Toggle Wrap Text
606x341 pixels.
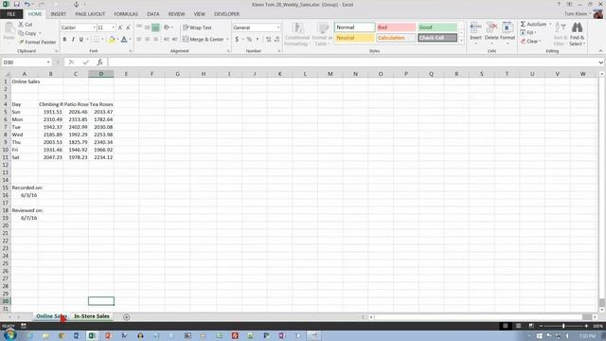(x=197, y=27)
